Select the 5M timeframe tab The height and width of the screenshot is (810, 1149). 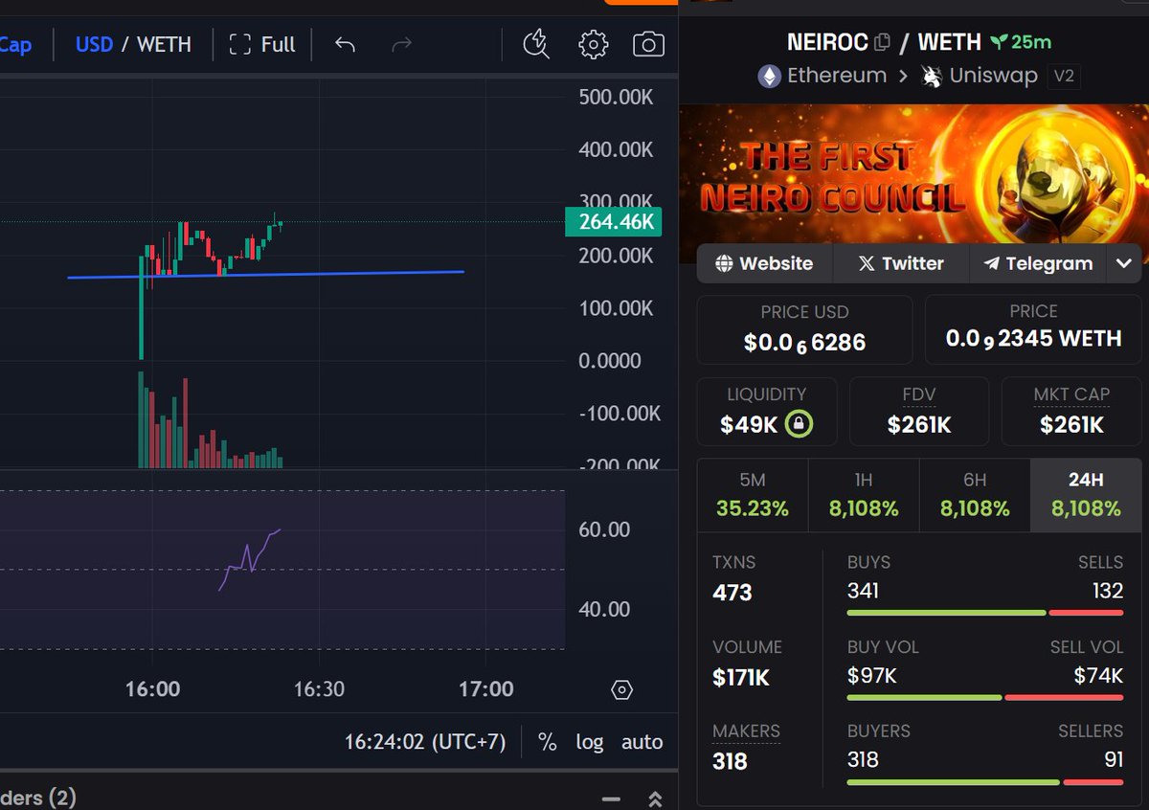click(x=753, y=495)
